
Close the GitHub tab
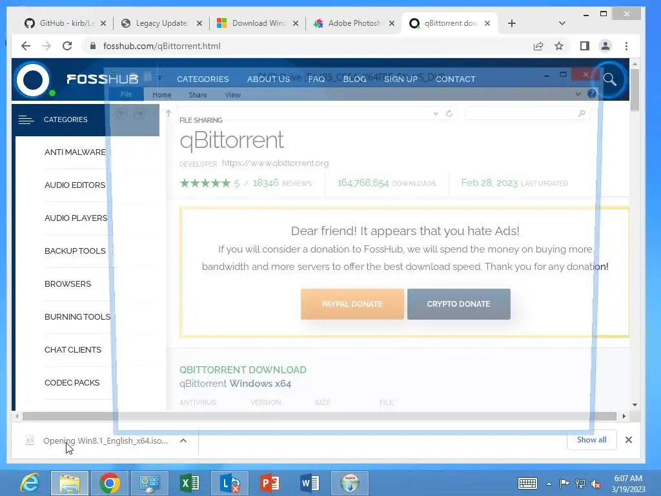pos(103,23)
